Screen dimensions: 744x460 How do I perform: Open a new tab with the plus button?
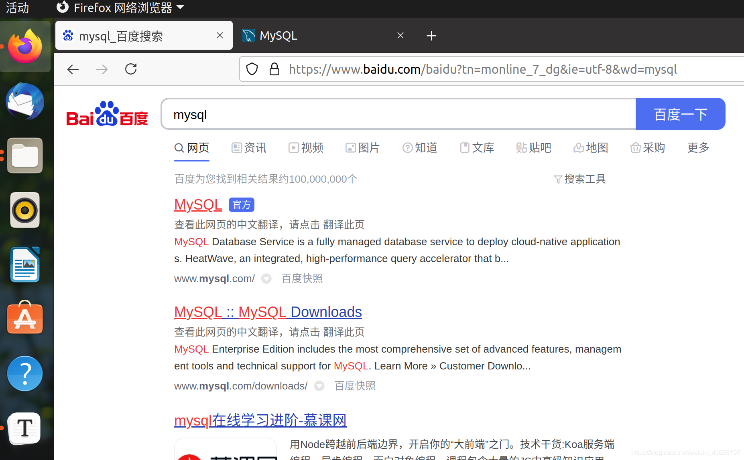pos(431,36)
